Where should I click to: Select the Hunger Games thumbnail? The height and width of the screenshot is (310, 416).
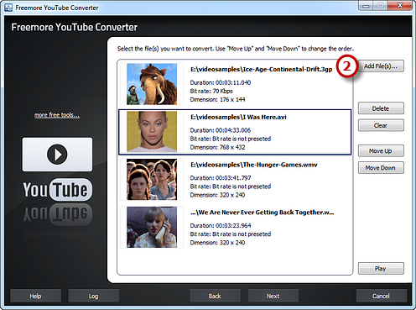coord(152,179)
